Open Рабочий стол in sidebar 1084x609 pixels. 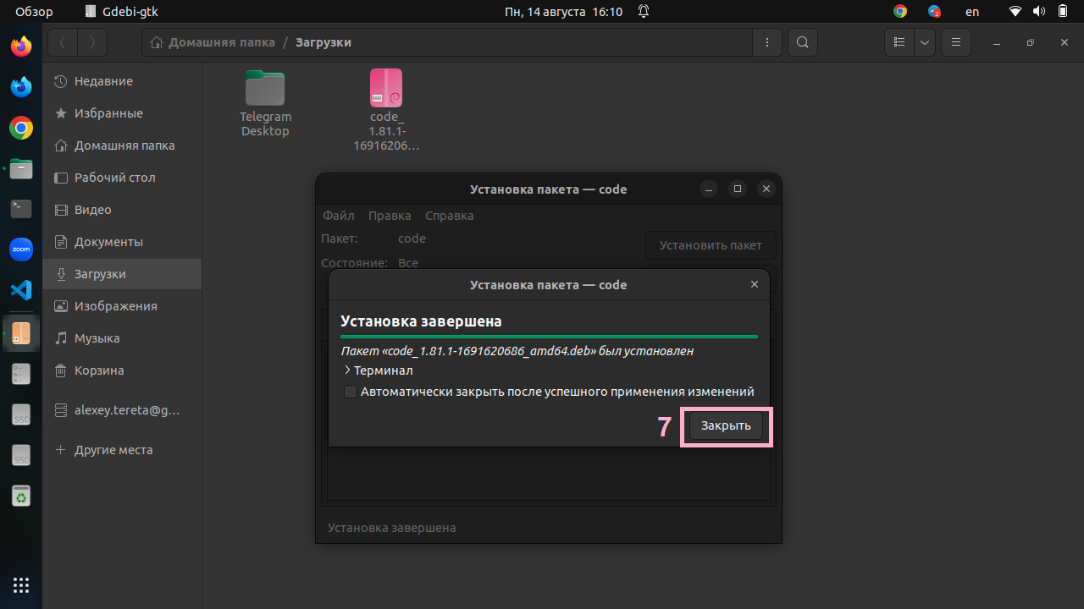122,178
